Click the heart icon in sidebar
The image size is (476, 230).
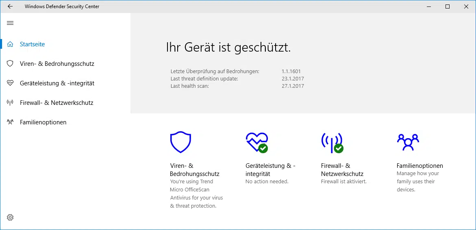(11, 83)
